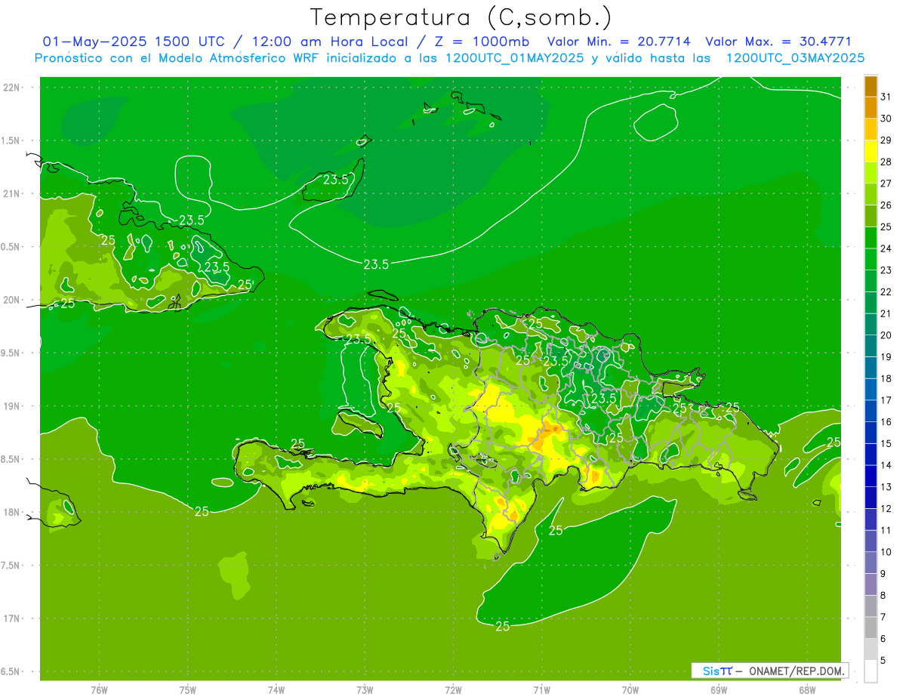This screenshot has width=906, height=700.
Task: Click the 10 label on the color scale
Action: click(886, 552)
